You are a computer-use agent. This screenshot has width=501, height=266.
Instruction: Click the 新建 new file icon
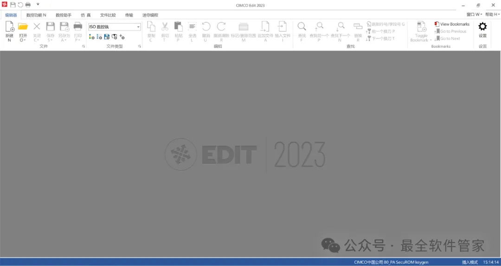[10, 27]
